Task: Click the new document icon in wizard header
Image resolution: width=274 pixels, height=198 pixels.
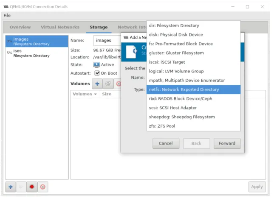Action: click(x=131, y=52)
